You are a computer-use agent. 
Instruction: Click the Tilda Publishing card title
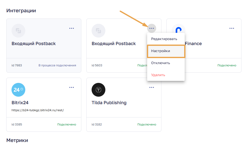pyautogui.click(x=109, y=103)
